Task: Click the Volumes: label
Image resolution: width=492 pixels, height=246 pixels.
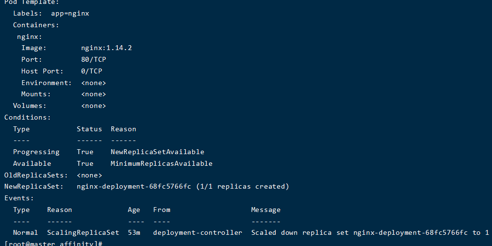Action: 30,105
